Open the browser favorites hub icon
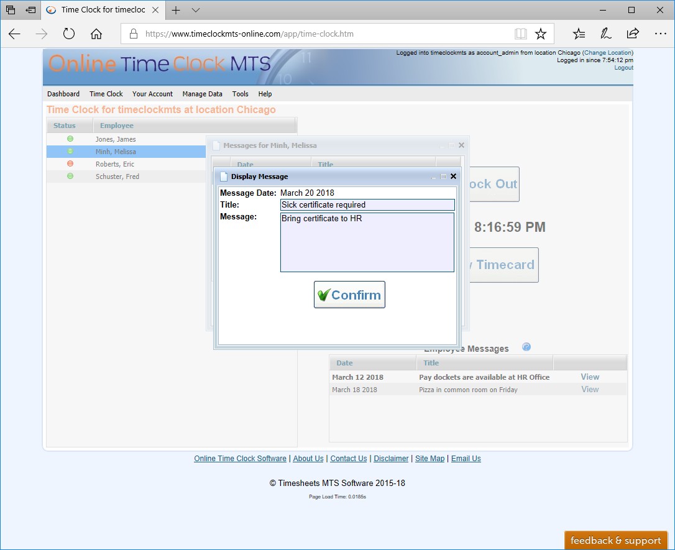The width and height of the screenshot is (675, 550). pyautogui.click(x=579, y=34)
